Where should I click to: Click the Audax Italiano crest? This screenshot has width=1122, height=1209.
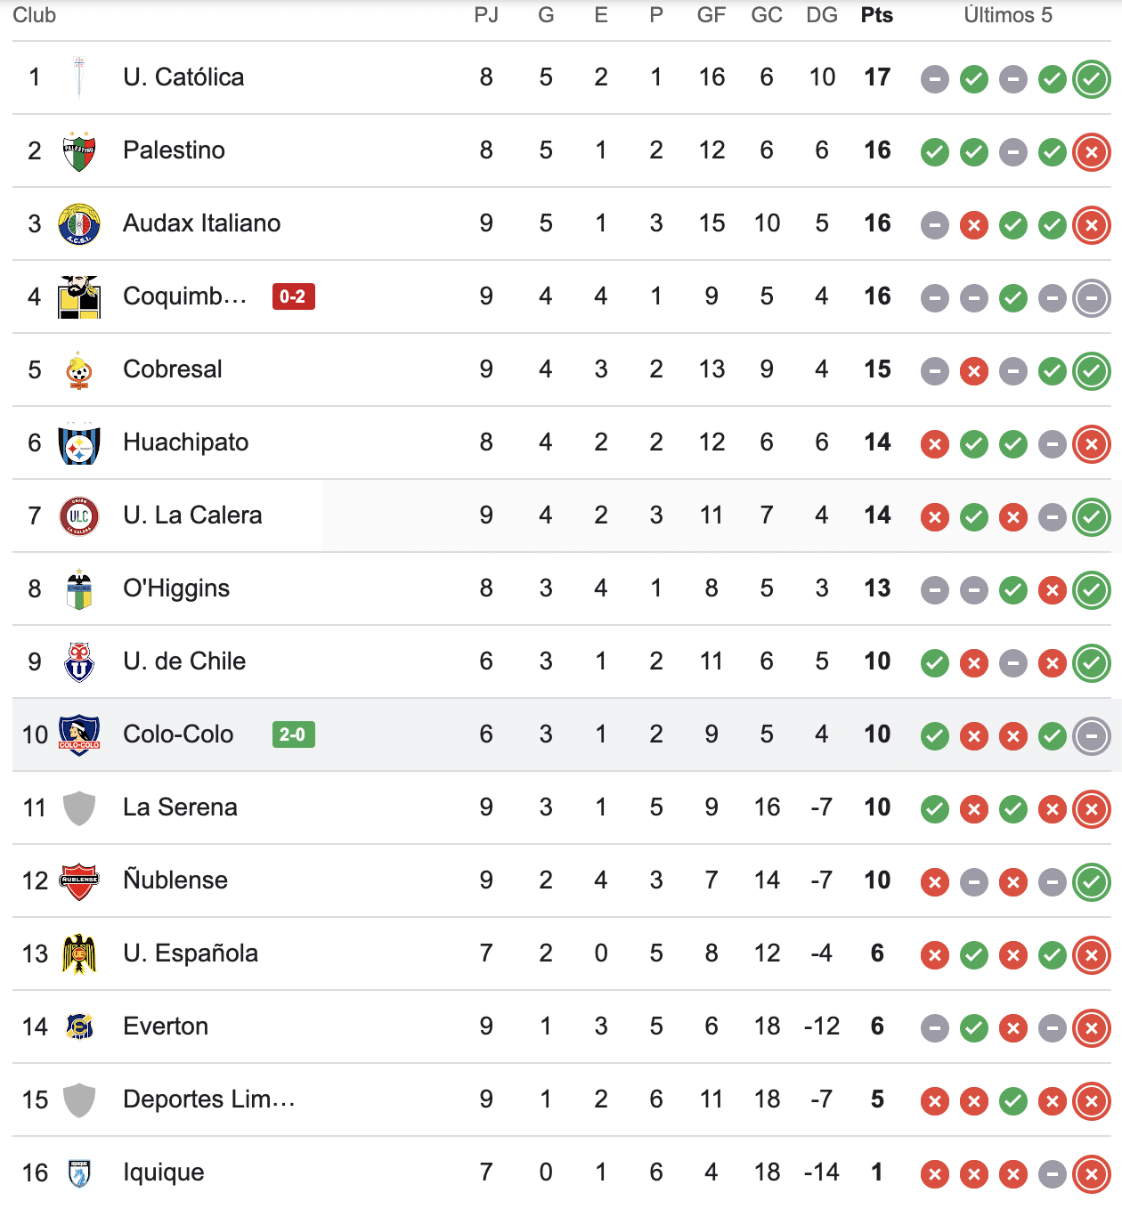(x=78, y=223)
